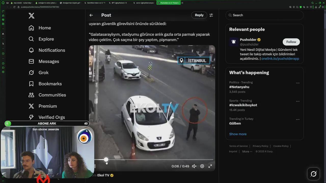Click the Home house icon
The width and height of the screenshot is (326, 183).
click(31, 28)
